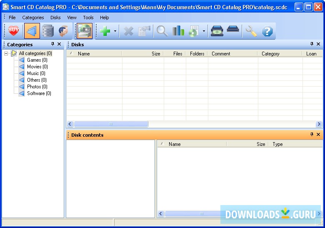Screen dimensions: 325x228
Task: Click the Disks panel title bar
Action: coord(195,44)
